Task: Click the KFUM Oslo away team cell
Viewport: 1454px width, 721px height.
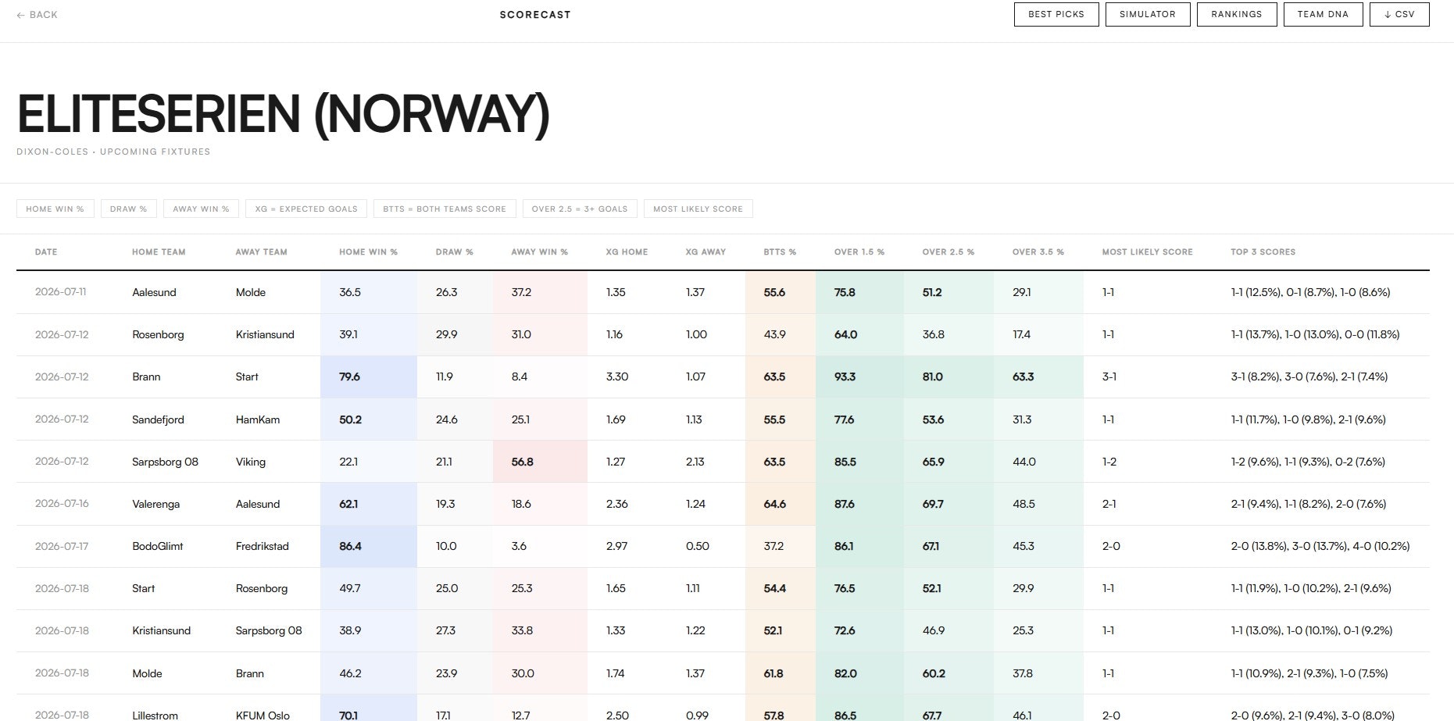Action: (263, 715)
